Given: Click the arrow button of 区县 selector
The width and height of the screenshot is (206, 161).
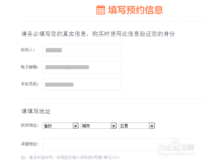Looking at the screenshot, I should click(152, 126).
